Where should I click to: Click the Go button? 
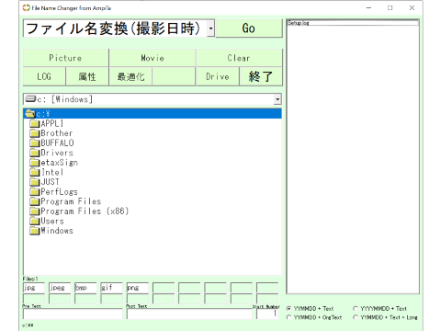[x=249, y=29]
